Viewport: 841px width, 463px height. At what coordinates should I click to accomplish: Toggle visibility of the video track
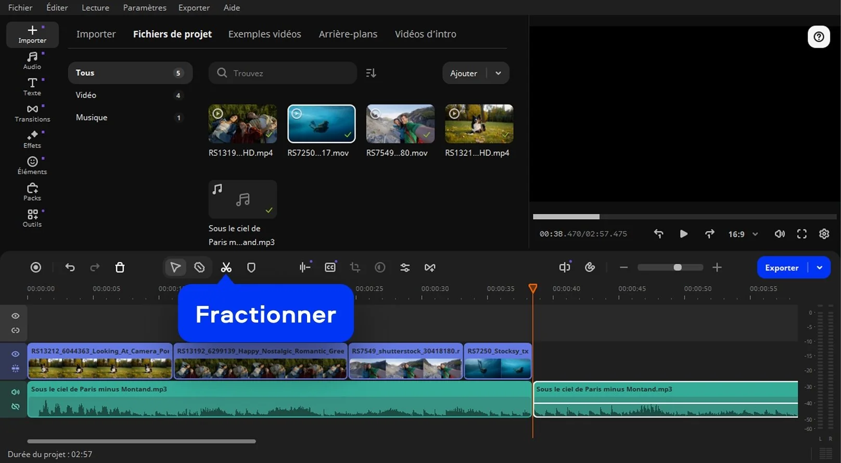pos(16,354)
